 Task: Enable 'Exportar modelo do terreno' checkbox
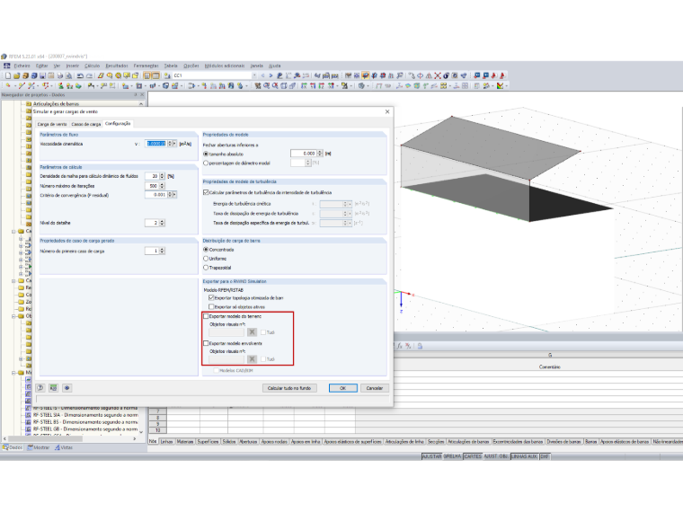[x=206, y=316]
